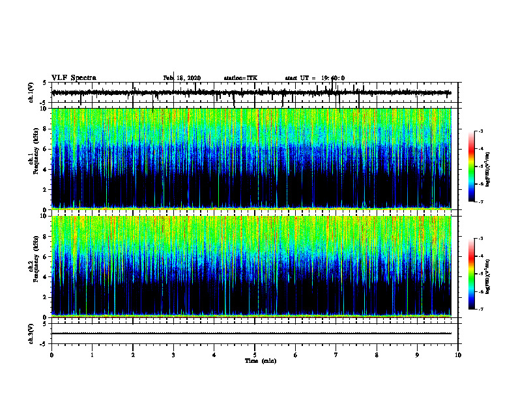Click the -3 tick on ch.2 color bar

480,239
